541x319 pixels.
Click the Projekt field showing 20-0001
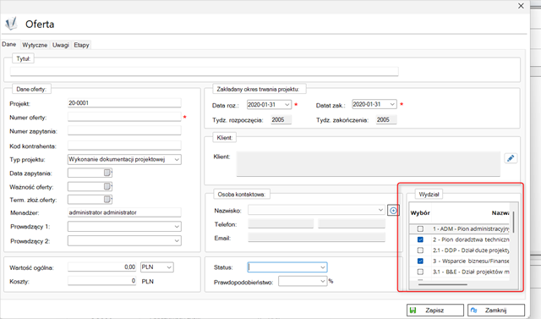124,103
